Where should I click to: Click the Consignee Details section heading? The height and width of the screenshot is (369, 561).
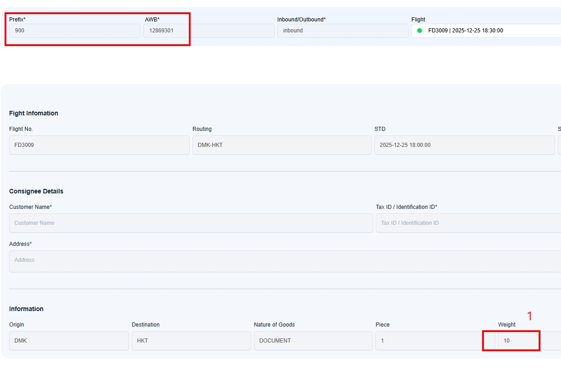pos(36,191)
